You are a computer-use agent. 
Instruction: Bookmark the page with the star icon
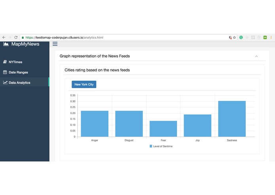tap(234, 37)
